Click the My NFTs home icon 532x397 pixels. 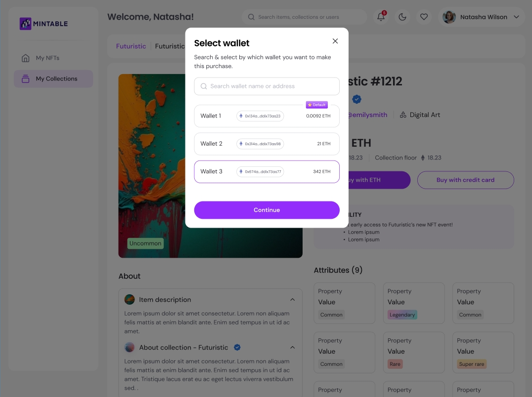tap(26, 58)
